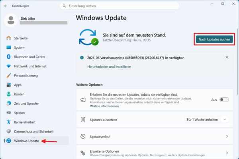Select Windows Update in the sidebar

click(x=36, y=141)
